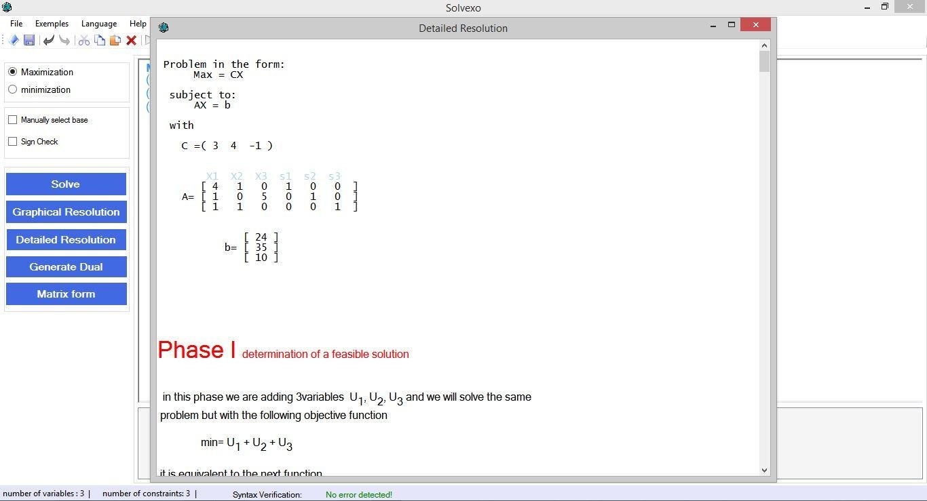Click the Solve button
Image resolution: width=927 pixels, height=501 pixels.
click(x=66, y=184)
